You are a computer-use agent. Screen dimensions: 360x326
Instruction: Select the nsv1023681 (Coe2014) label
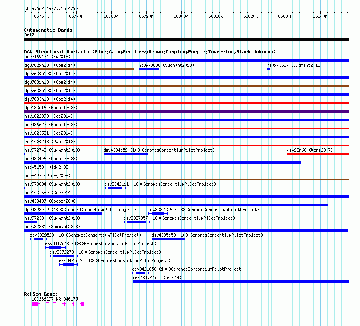(49, 133)
